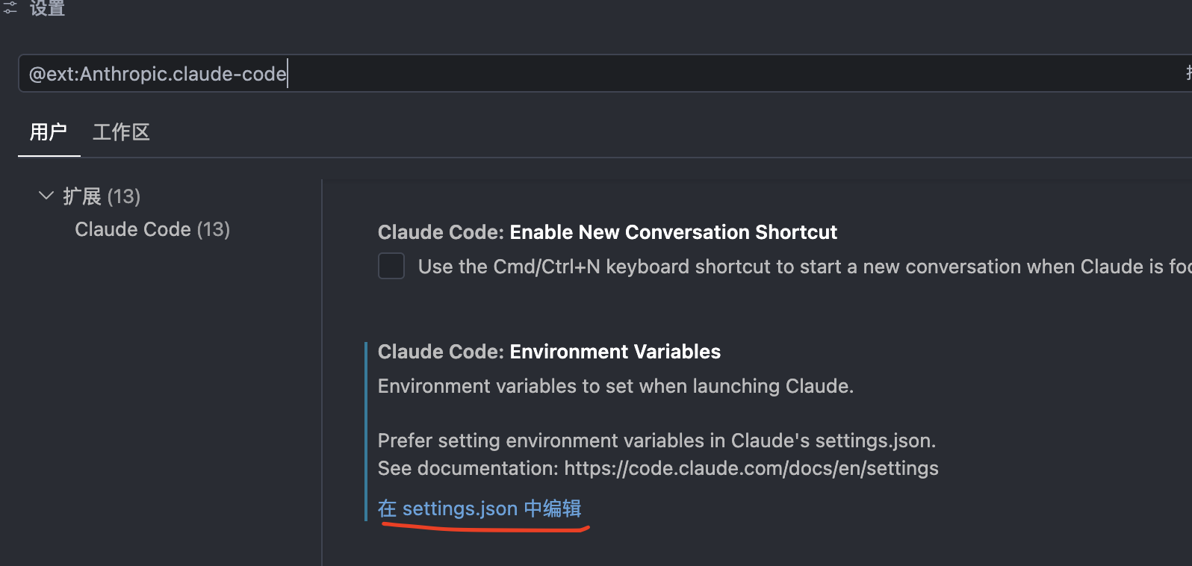Open the 在 settings.json 中编辑 link

coord(480,509)
